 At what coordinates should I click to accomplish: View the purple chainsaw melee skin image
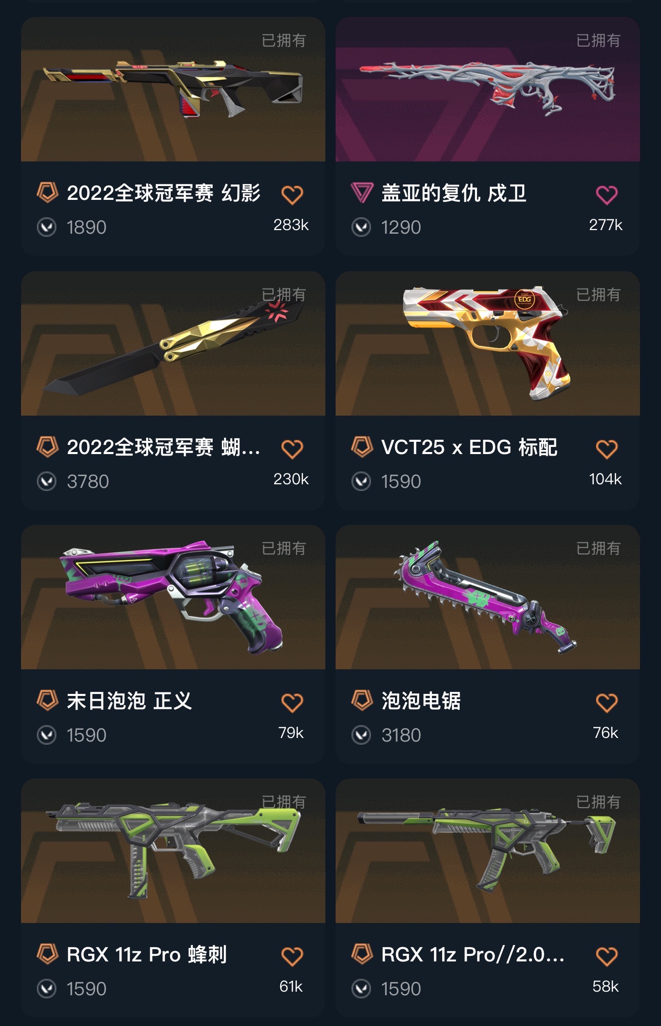click(x=488, y=597)
